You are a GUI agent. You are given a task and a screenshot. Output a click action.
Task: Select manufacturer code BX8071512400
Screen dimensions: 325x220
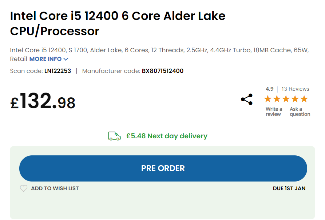tap(162, 71)
